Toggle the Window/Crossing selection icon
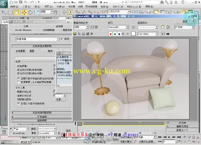The height and width of the screenshot is (145, 201). pyautogui.click(x=17, y=13)
